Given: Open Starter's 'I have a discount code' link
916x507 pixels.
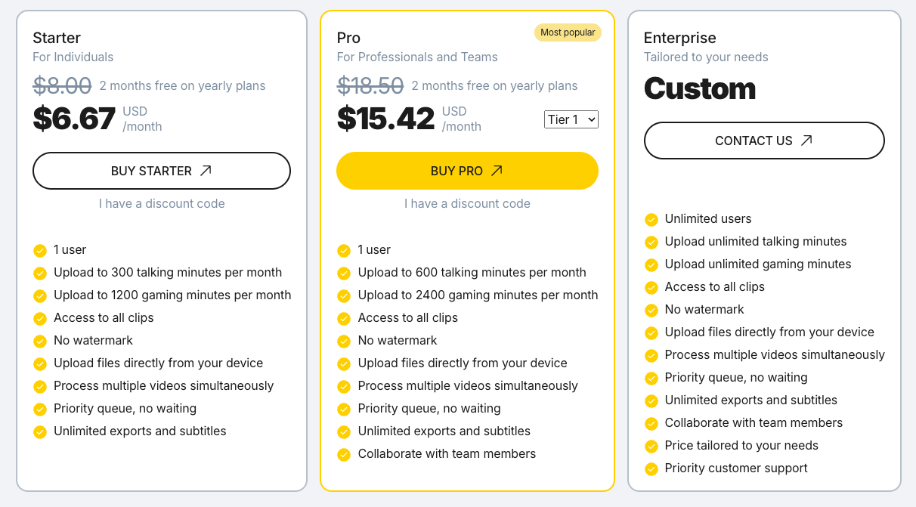Looking at the screenshot, I should (162, 203).
